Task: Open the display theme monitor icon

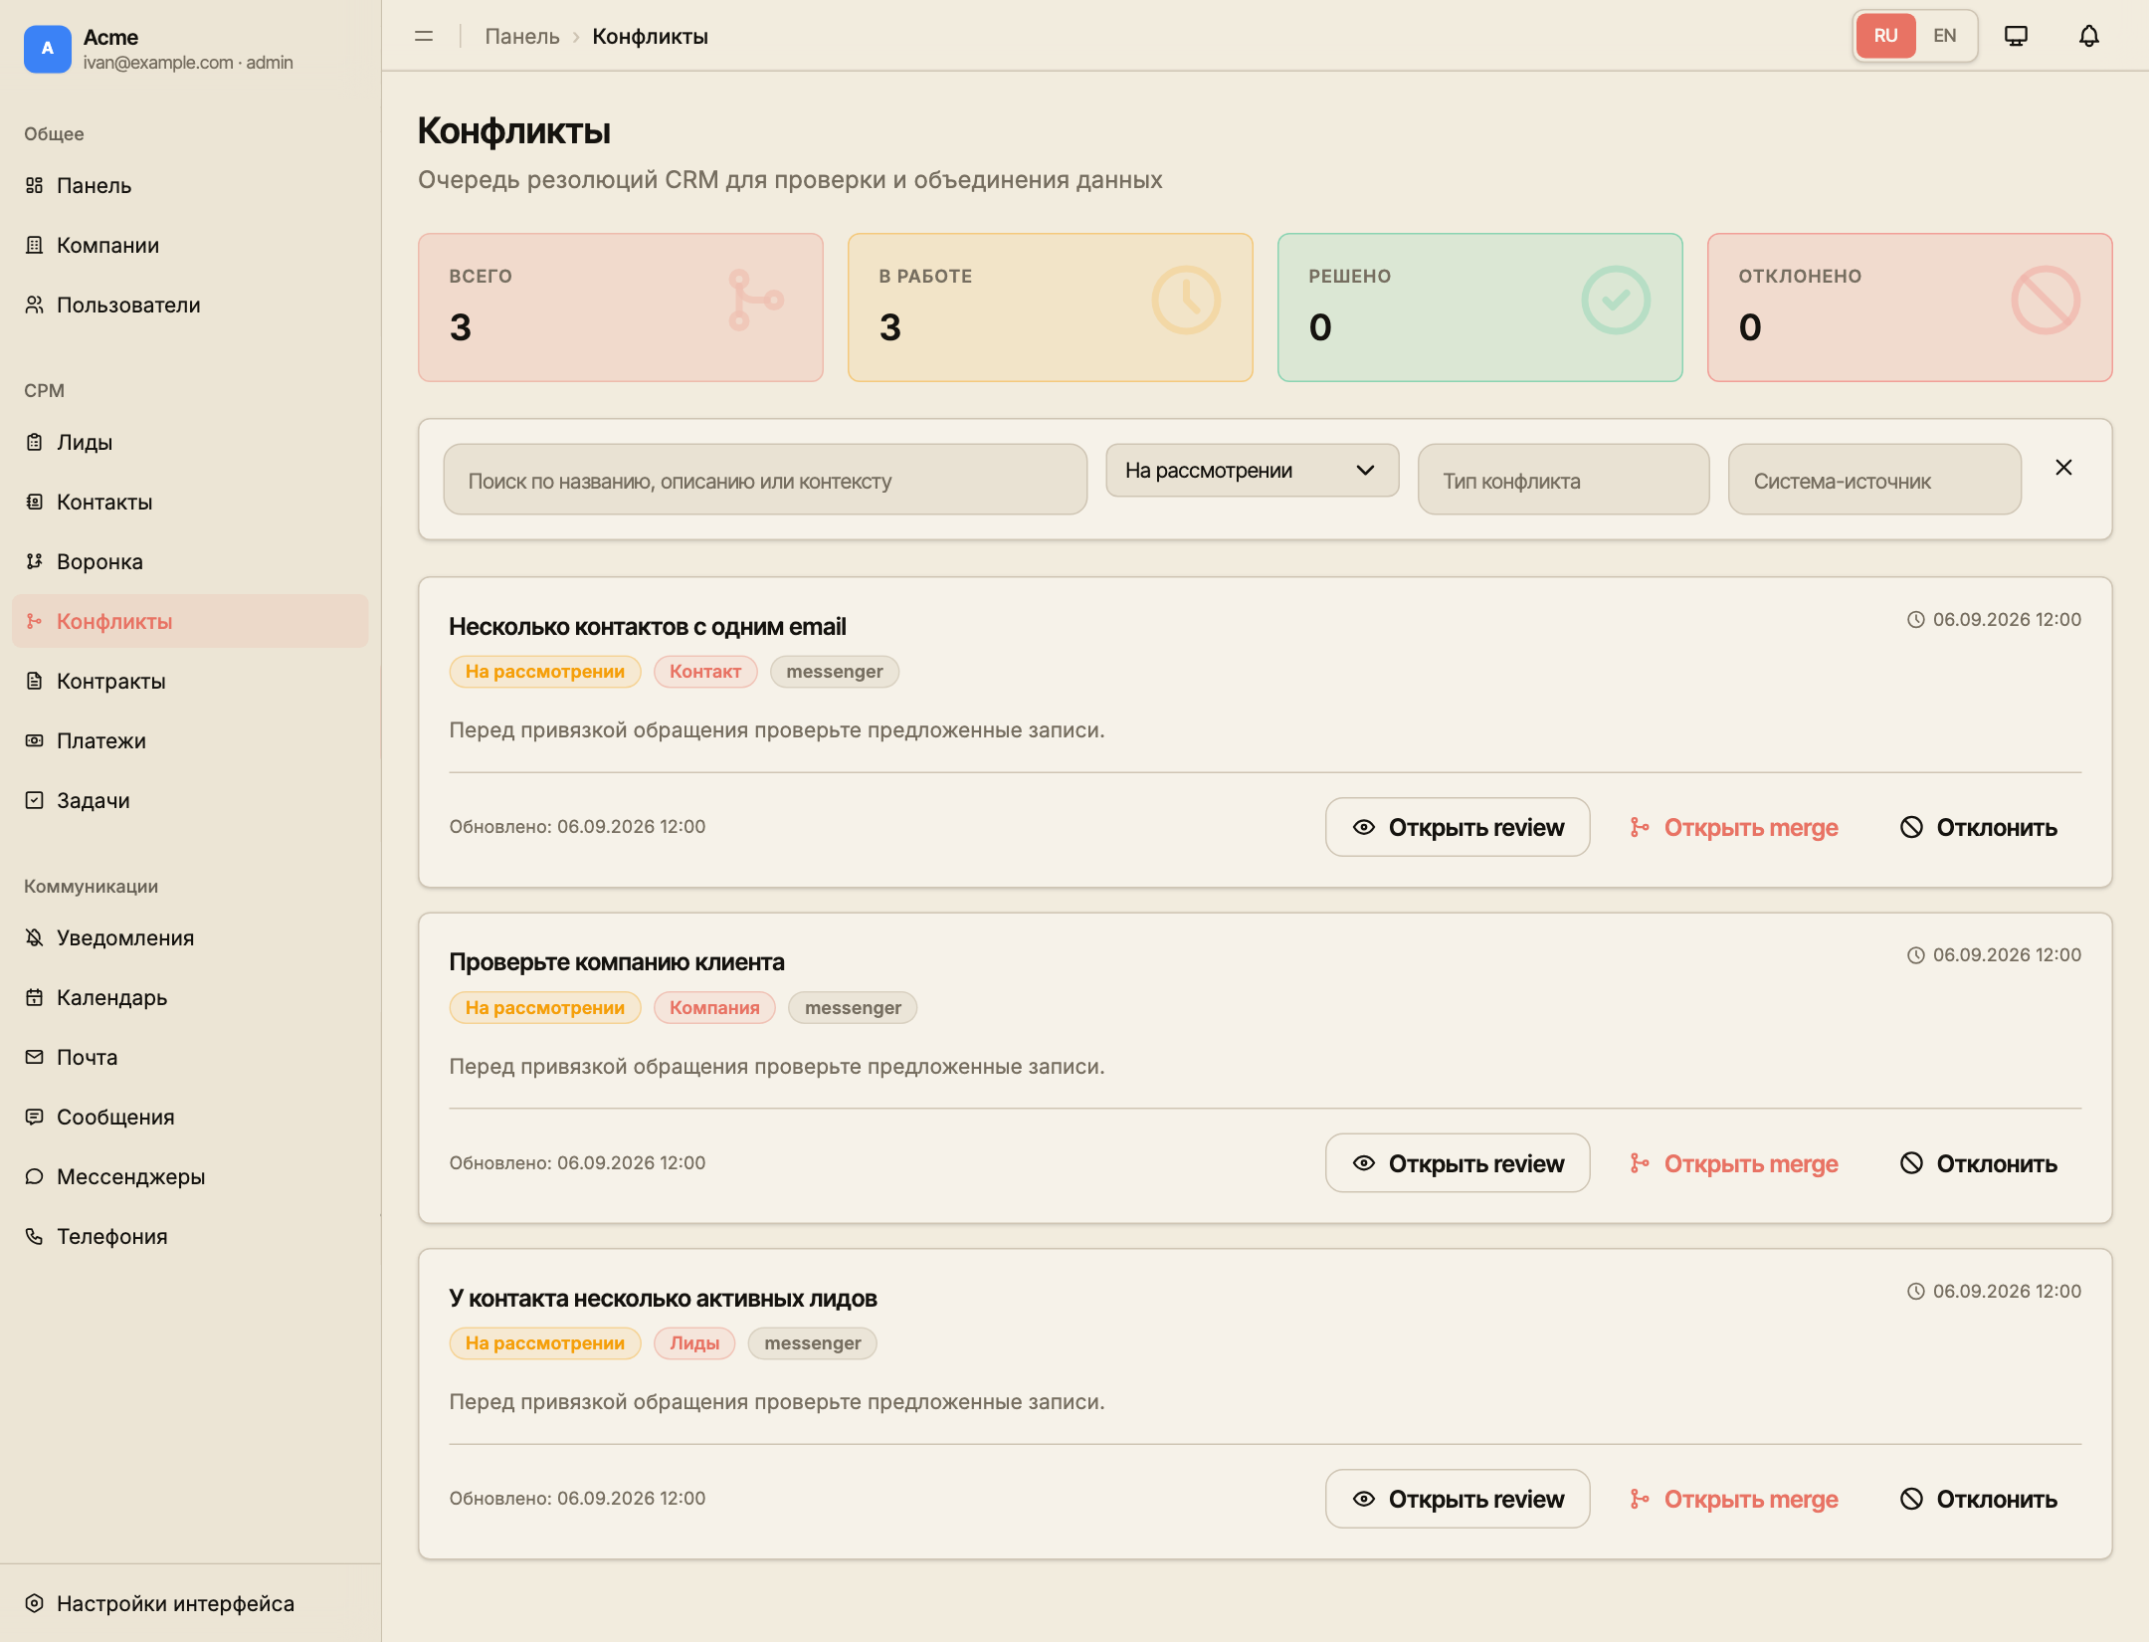Action: (2016, 36)
